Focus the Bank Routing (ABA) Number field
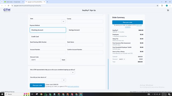172x96 pixels. pyautogui.click(x=48, y=45)
